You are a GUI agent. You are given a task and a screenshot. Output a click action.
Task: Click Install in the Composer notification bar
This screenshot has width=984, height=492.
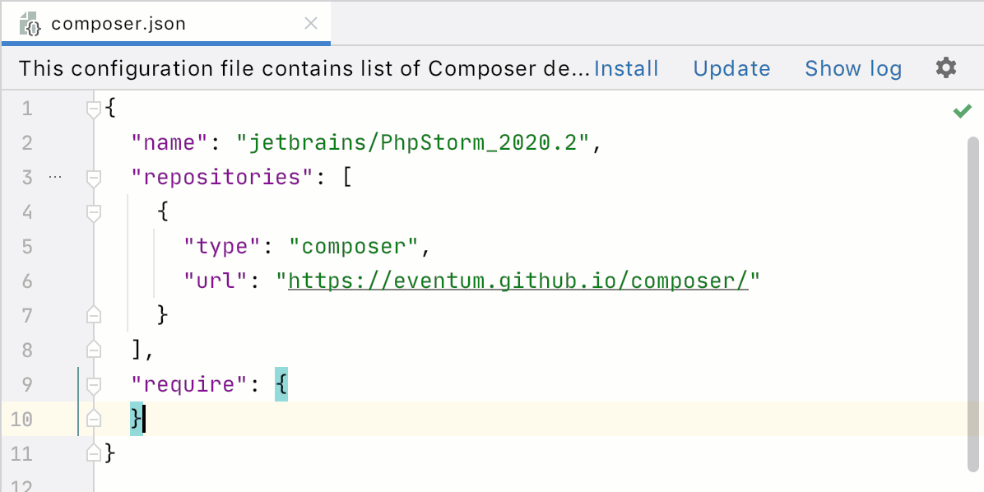click(626, 68)
